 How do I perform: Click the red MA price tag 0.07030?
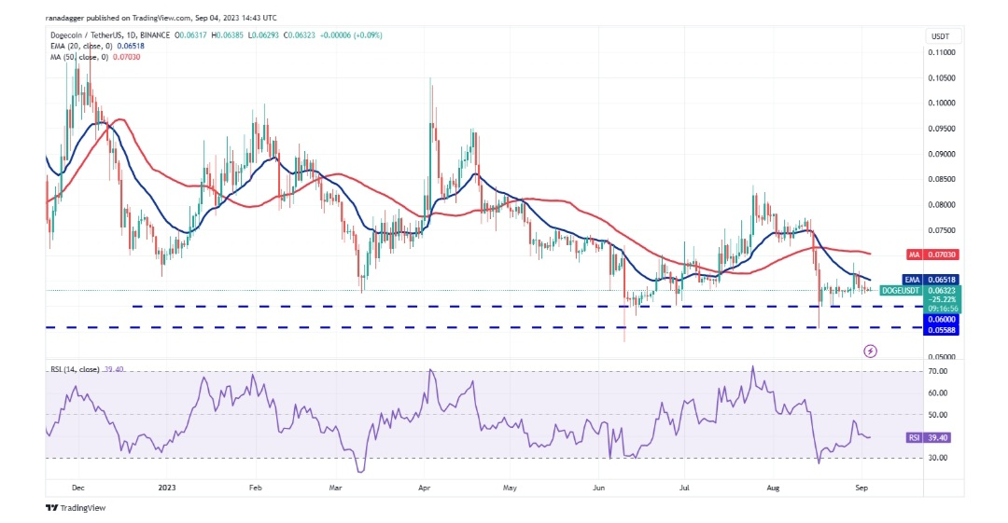940,254
